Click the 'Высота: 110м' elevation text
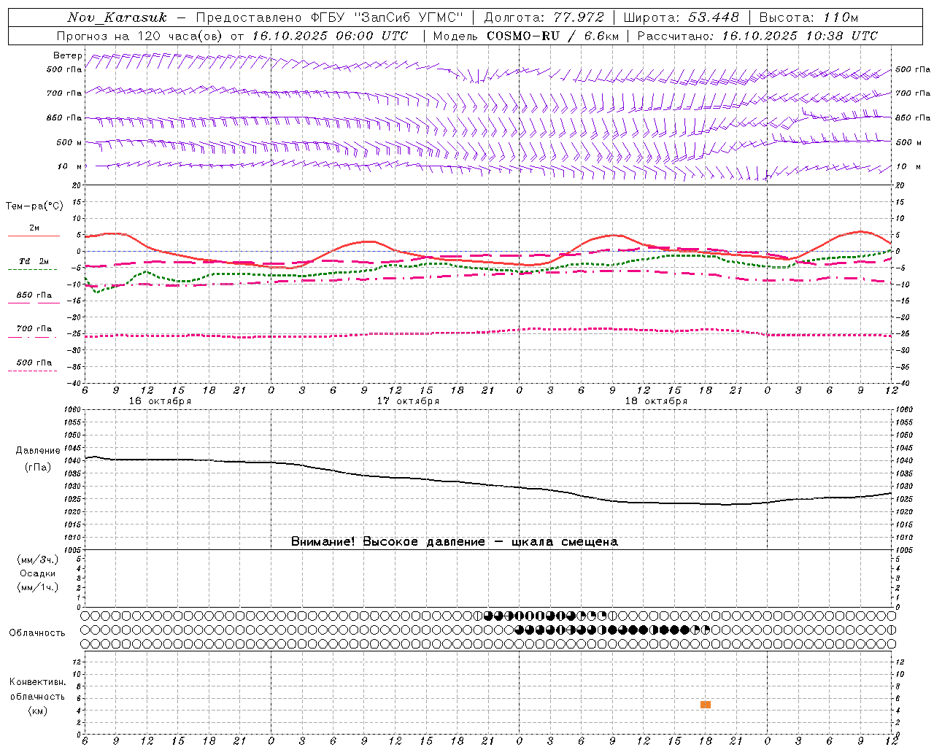This screenshot has height=747, width=934. [808, 18]
